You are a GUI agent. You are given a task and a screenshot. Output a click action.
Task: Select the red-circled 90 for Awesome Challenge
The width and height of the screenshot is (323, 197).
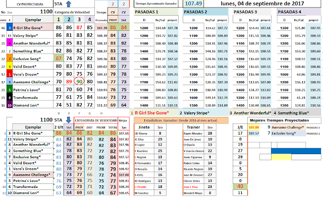(79, 82)
